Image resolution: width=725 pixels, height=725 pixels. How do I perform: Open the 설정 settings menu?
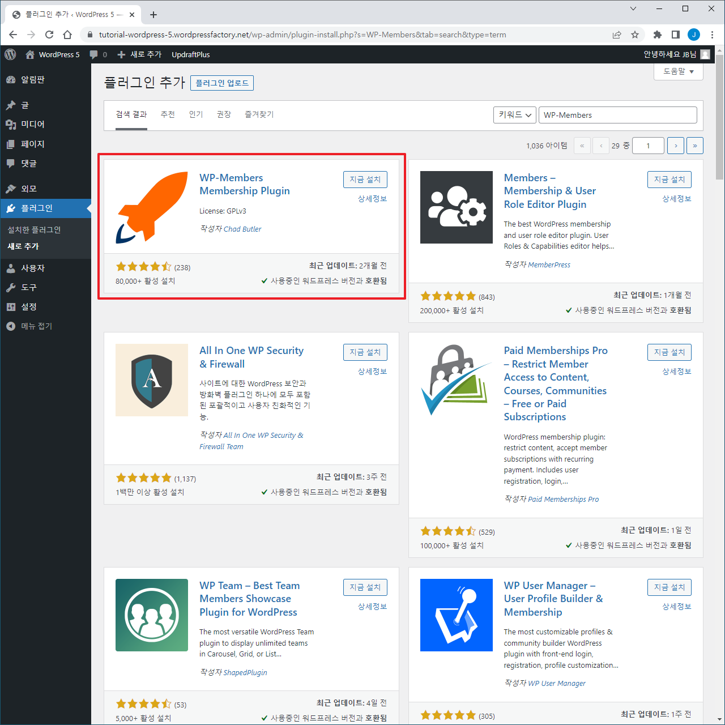45,306
